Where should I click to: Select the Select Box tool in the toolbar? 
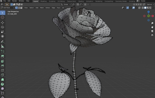(3, 13)
